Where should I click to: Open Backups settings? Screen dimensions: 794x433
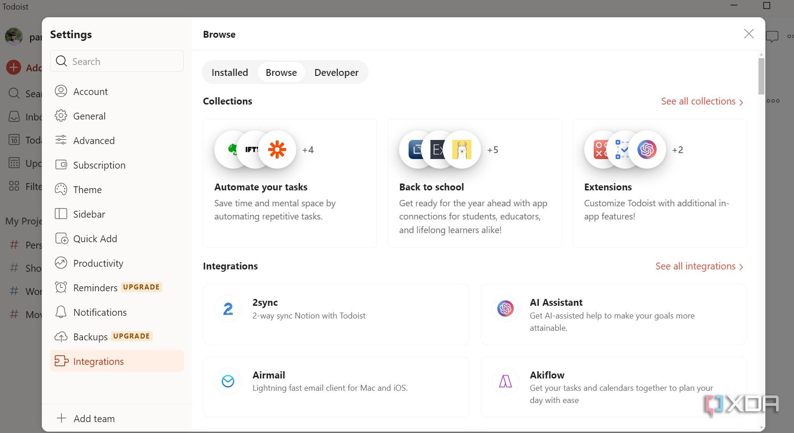[90, 337]
